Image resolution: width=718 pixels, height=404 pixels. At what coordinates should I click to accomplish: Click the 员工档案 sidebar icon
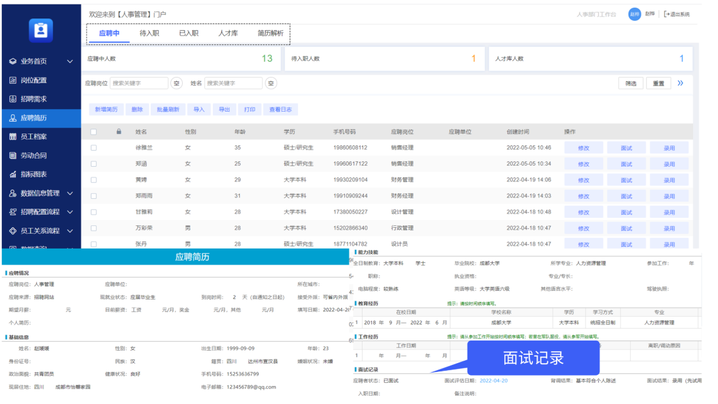(x=12, y=136)
